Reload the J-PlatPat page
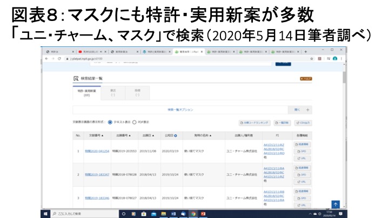389x218 pixels. [59, 59]
